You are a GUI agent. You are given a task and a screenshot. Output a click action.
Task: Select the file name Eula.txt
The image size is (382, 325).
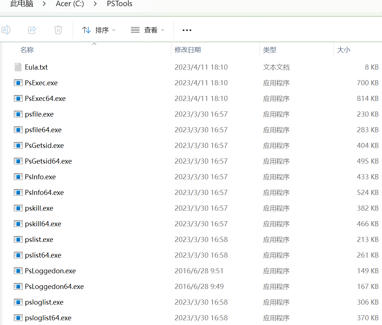click(x=36, y=67)
